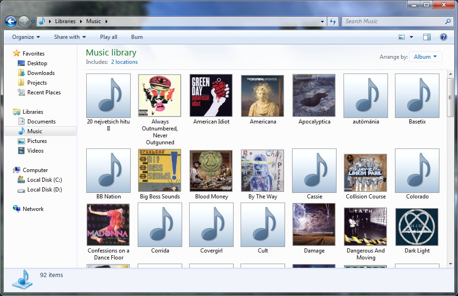458x296 pixels.
Task: Click the music note icon in address bar
Action: (x=42, y=21)
